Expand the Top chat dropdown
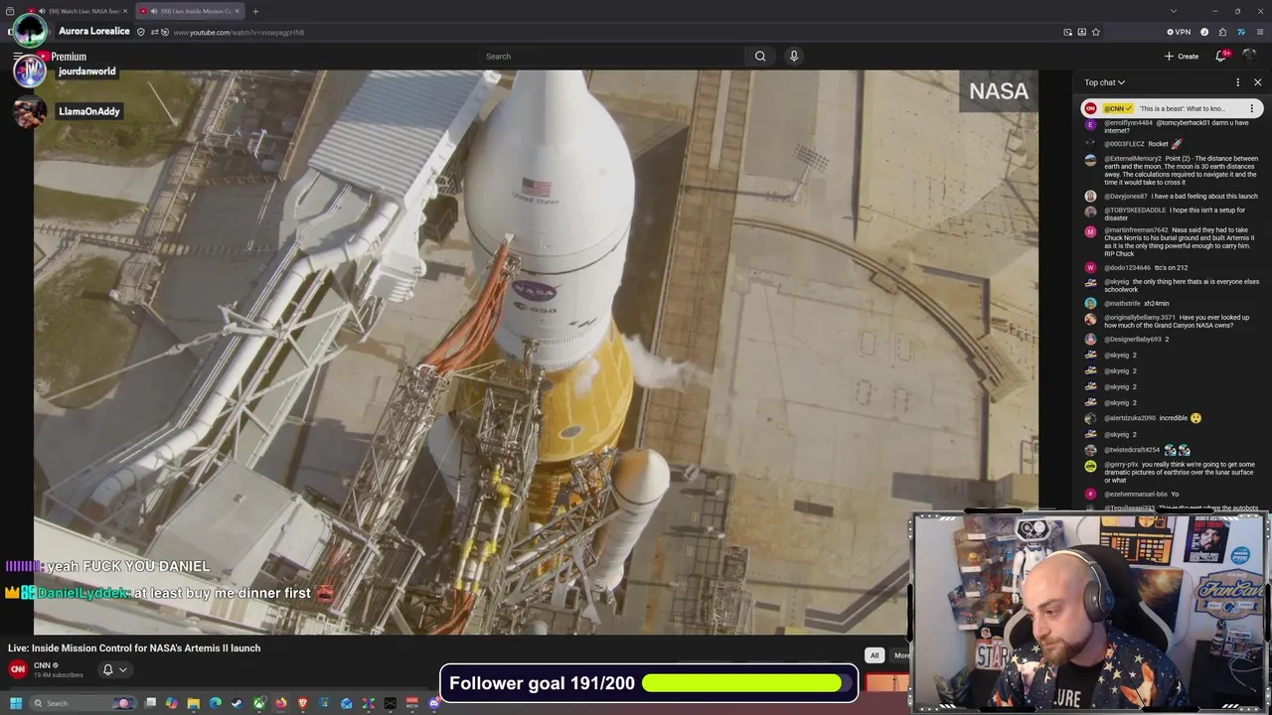 [x=1104, y=82]
